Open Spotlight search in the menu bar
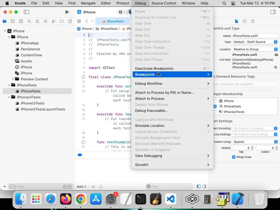The height and width of the screenshot is (210, 280). [x=224, y=3]
